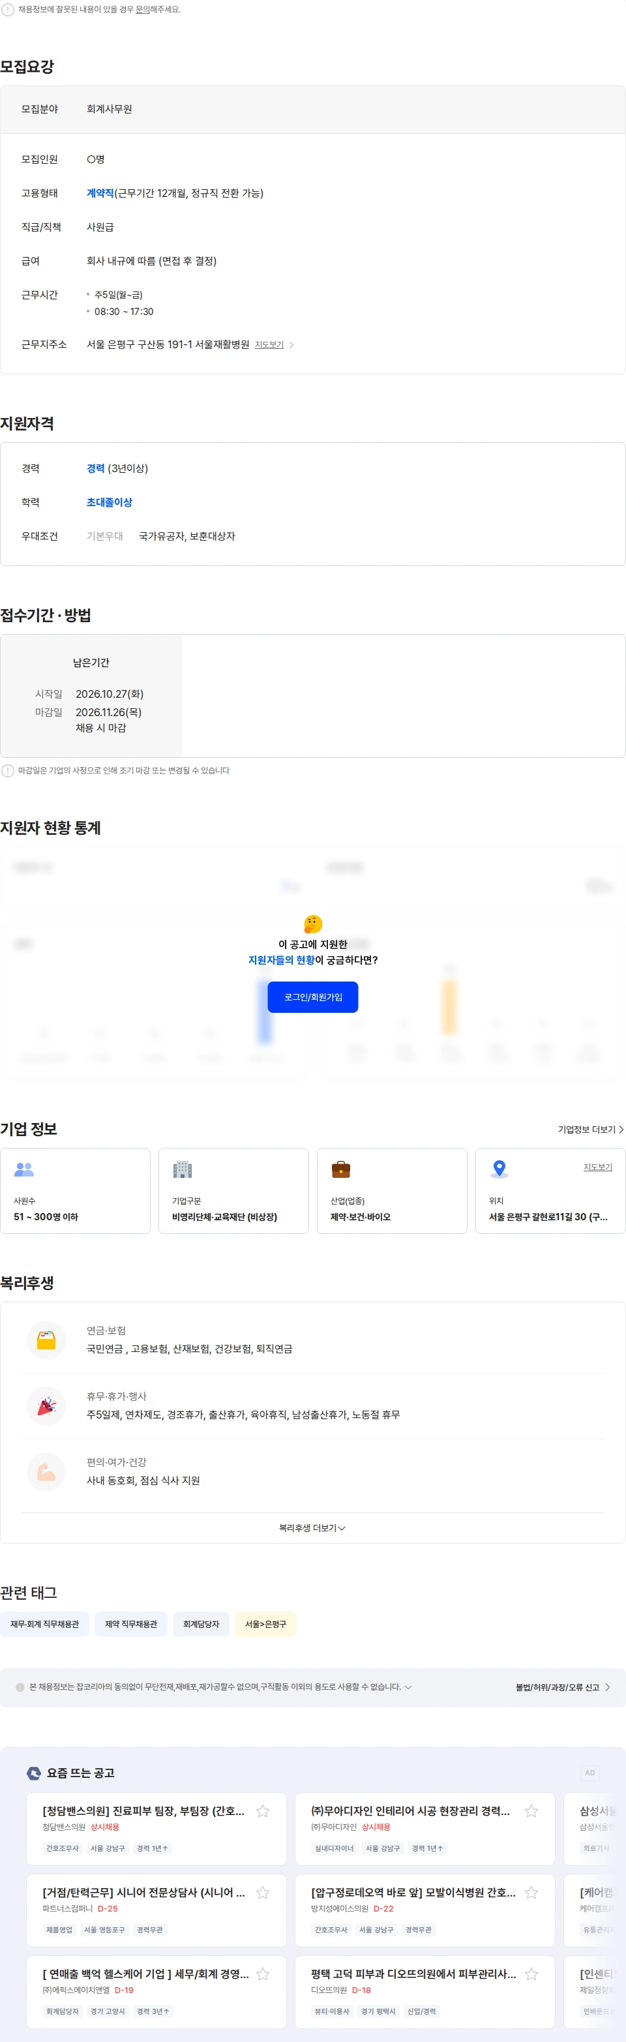Click the 산업(업종) 제약·보건·바이오 card
This screenshot has height=2042, width=626.
(393, 1191)
